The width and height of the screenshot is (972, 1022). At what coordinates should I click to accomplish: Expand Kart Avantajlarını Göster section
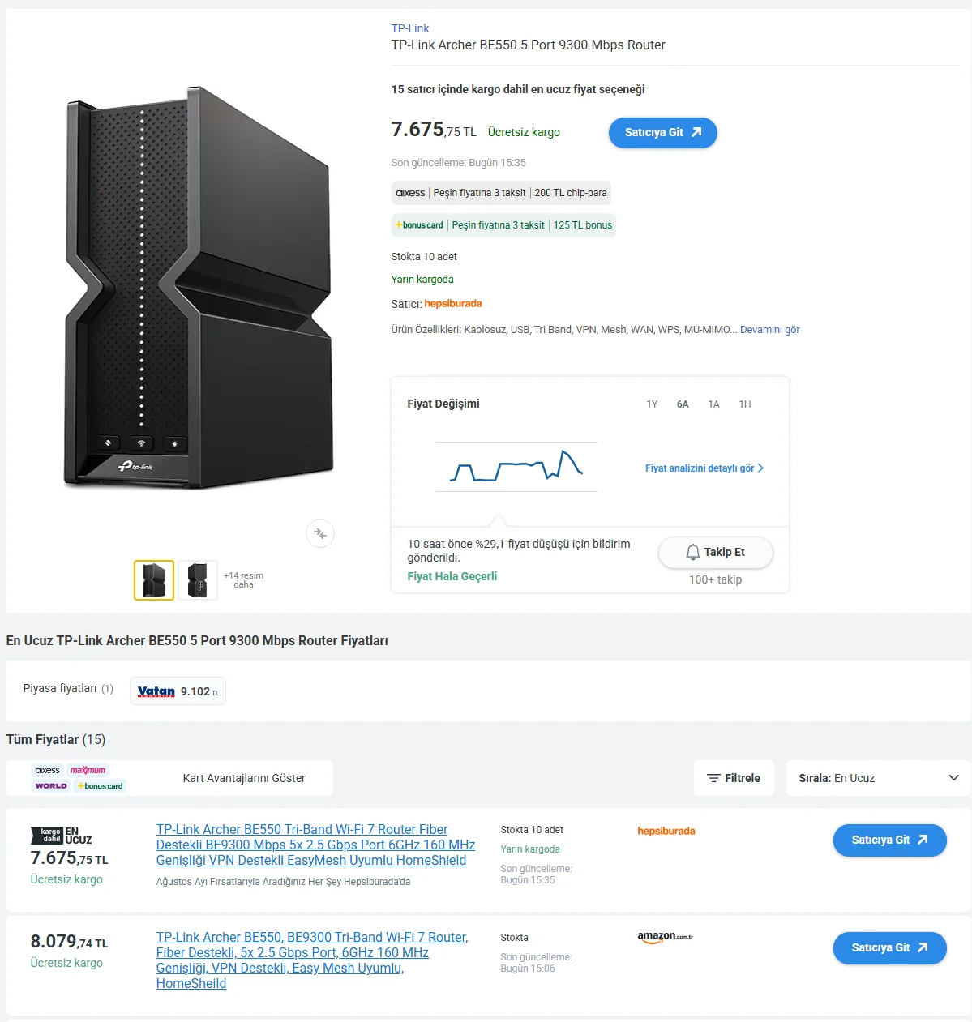coord(244,778)
